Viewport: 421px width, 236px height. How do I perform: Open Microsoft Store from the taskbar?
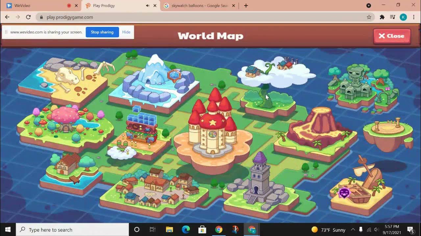point(202,229)
